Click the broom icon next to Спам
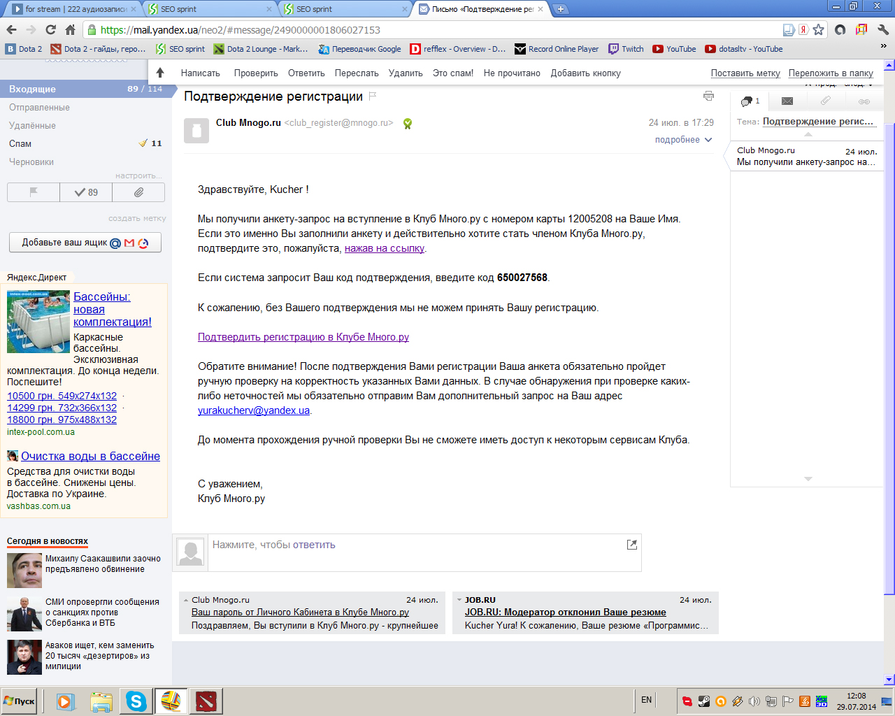 tap(143, 143)
